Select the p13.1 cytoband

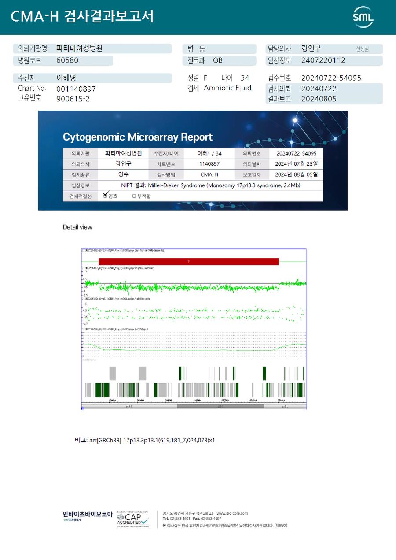pos(285,407)
